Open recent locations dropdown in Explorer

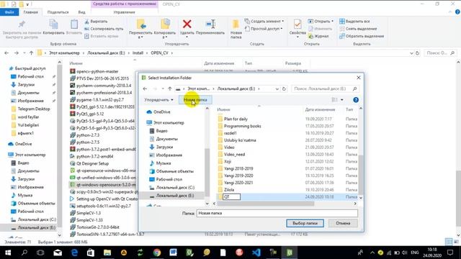point(24,53)
